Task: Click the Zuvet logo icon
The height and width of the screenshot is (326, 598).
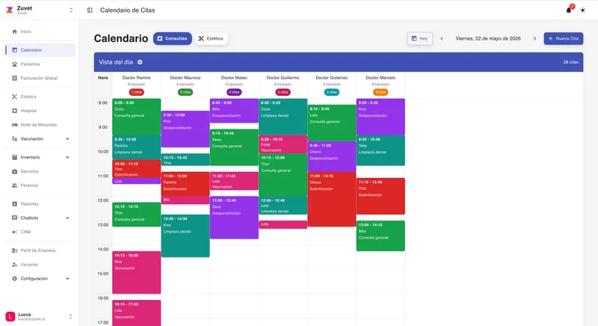Action: 10,10
